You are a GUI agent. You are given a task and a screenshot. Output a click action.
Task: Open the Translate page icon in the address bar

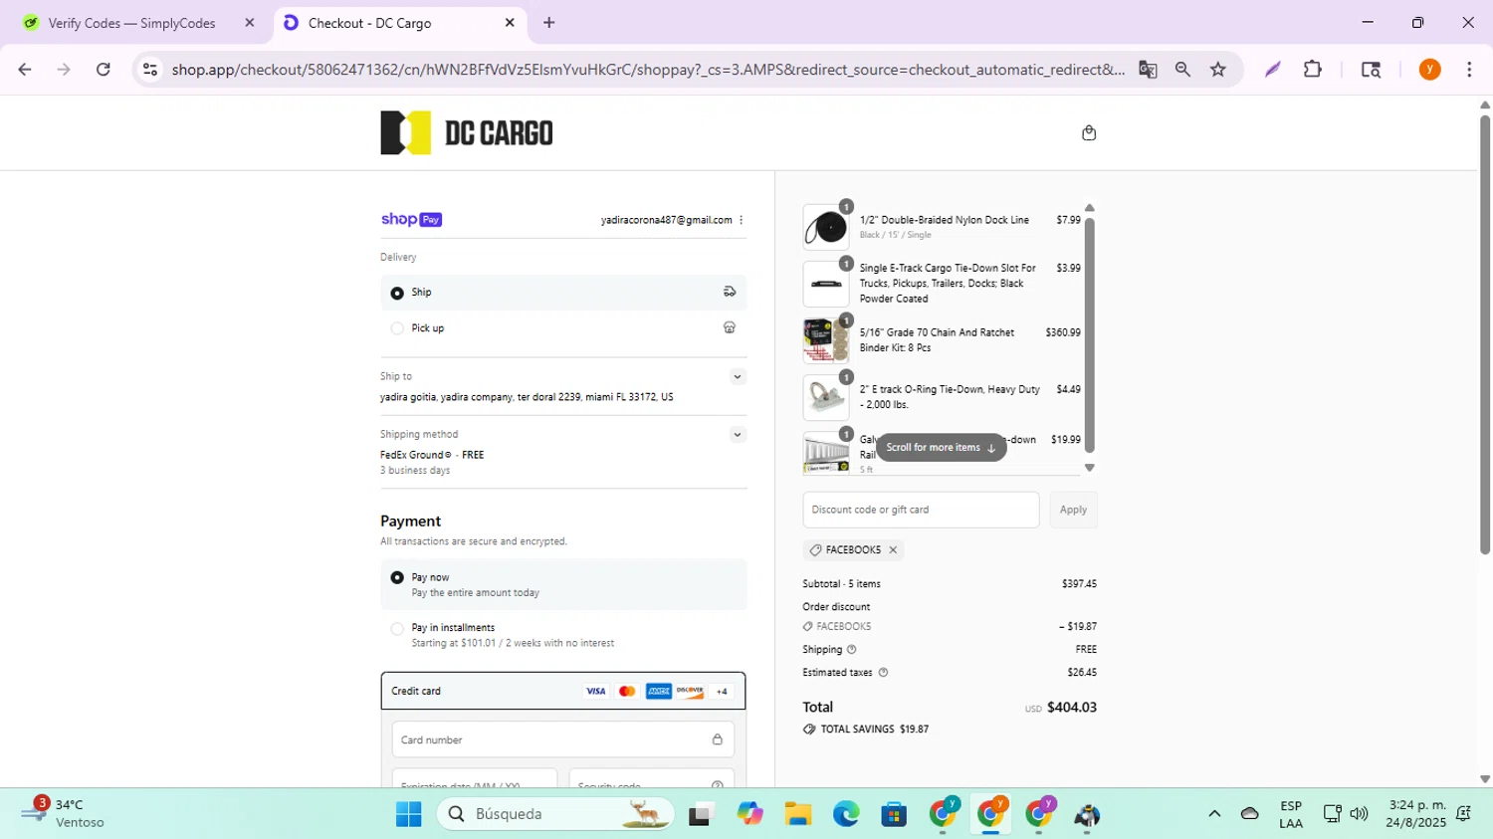click(x=1148, y=70)
